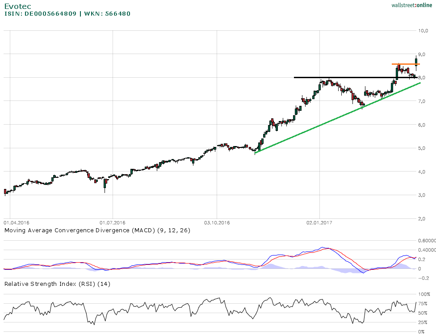Click the 5,0 price axis label
Image resolution: width=436 pixels, height=335 pixels.
422,148
